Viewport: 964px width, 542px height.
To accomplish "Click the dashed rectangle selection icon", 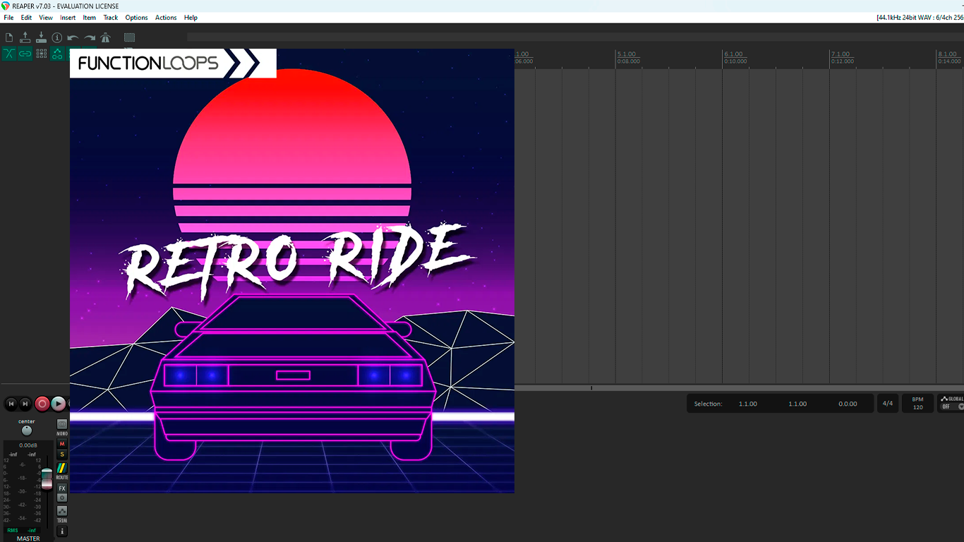I will 129,37.
